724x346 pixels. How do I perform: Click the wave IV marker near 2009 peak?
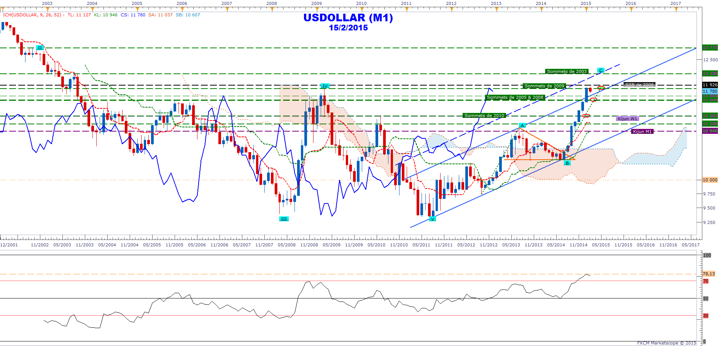click(x=325, y=86)
